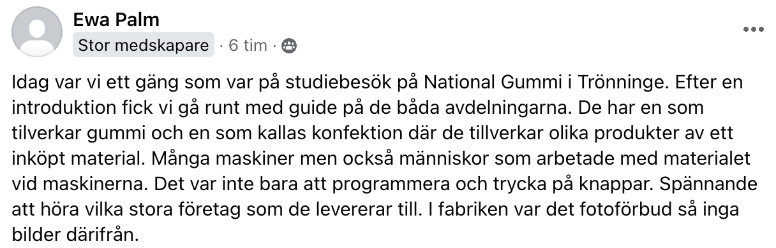This screenshot has width=776, height=248.
Task: Click the "Stor medskapare" badge
Action: (x=143, y=46)
